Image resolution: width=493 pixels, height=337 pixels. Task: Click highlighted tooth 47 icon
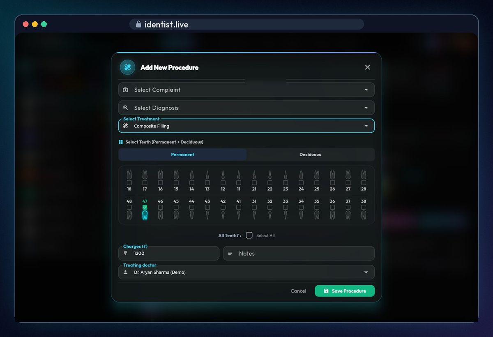coord(145,215)
